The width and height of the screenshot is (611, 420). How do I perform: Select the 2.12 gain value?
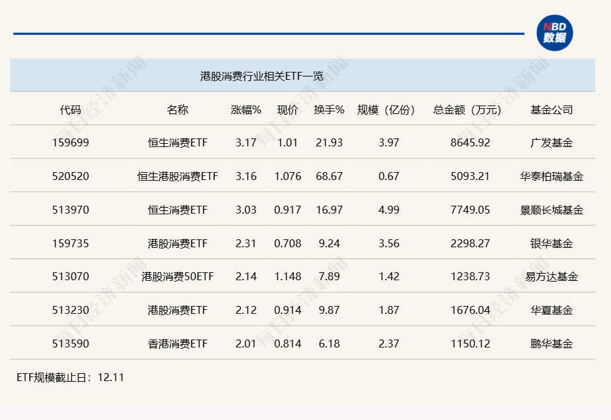click(x=246, y=310)
